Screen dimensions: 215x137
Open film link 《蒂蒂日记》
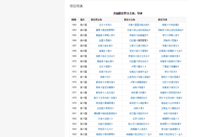point(141,98)
